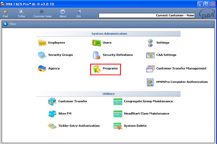
Task: Click the System Delete label
Action: pyautogui.click(x=135, y=126)
